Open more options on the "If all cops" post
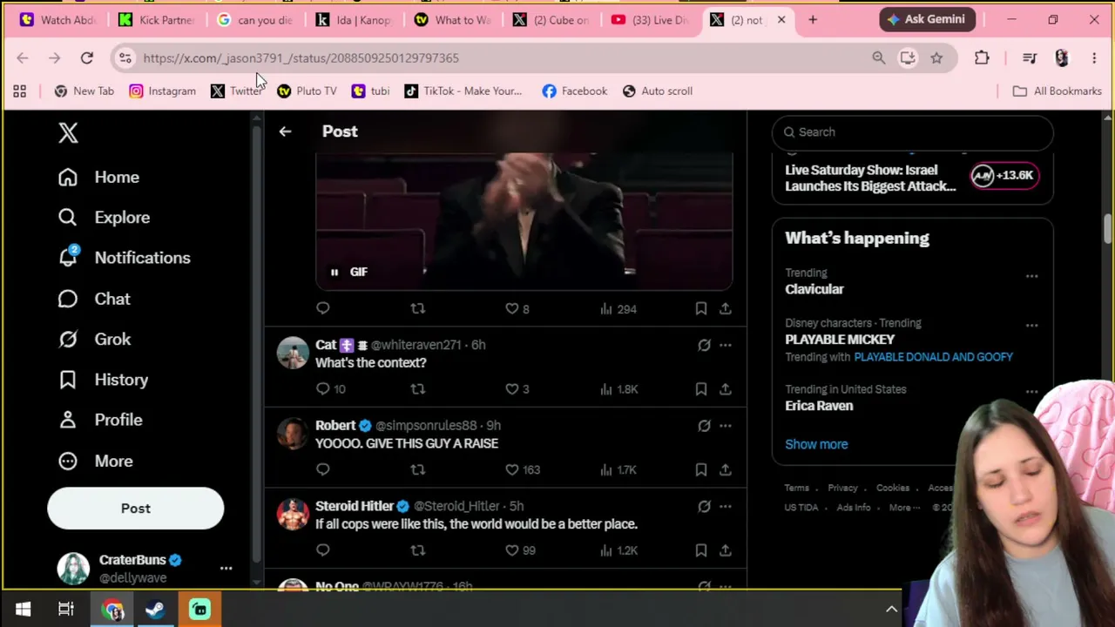This screenshot has width=1115, height=627. [725, 506]
